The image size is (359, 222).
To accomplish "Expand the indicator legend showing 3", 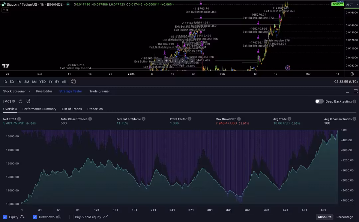I will pos(5,10).
